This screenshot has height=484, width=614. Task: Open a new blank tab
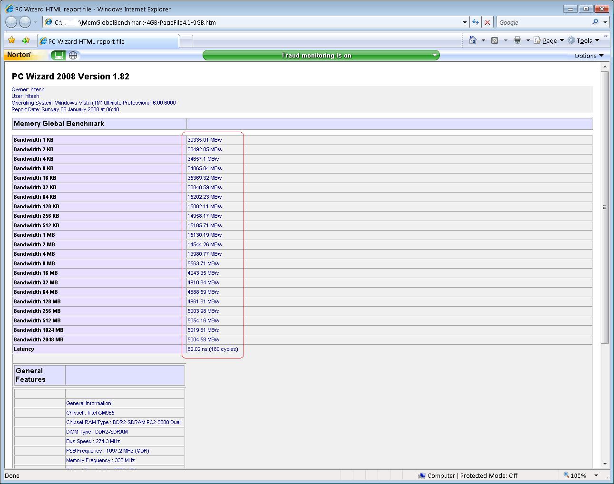pos(186,41)
